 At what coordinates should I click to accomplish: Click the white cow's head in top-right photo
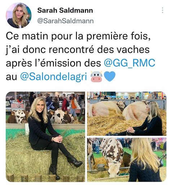(121, 105)
